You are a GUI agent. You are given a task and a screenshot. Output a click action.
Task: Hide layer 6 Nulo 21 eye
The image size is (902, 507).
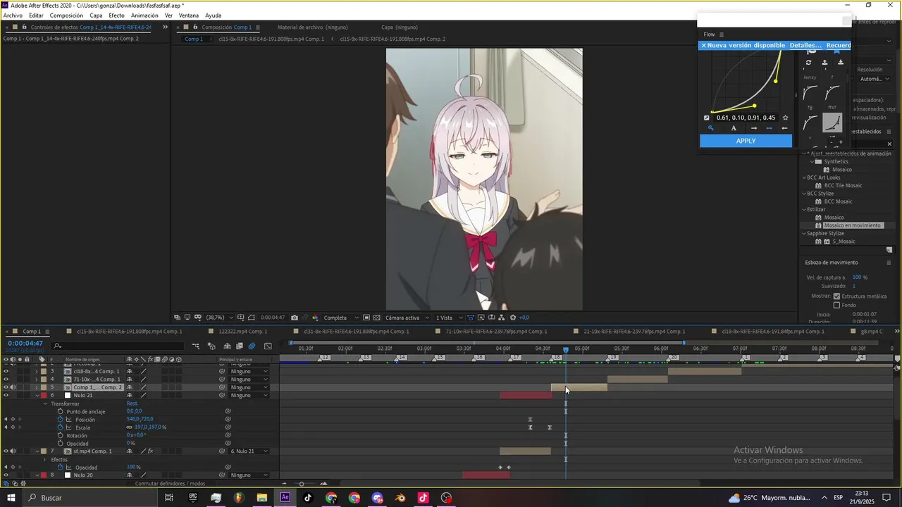pyautogui.click(x=6, y=396)
